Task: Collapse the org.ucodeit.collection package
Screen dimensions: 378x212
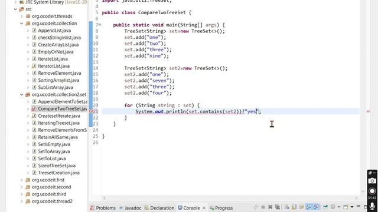Action: 22,24
